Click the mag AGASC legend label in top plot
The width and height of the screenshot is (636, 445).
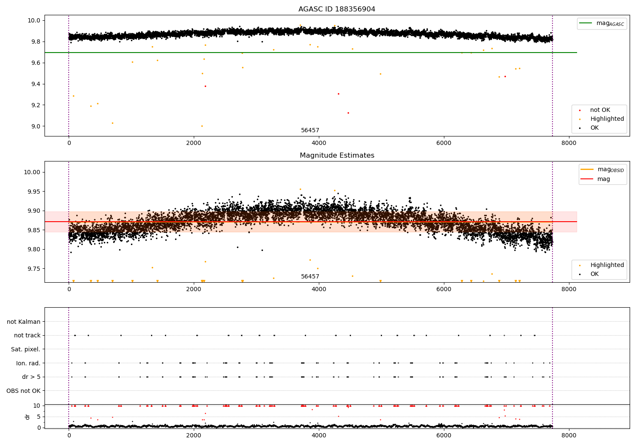click(610, 23)
